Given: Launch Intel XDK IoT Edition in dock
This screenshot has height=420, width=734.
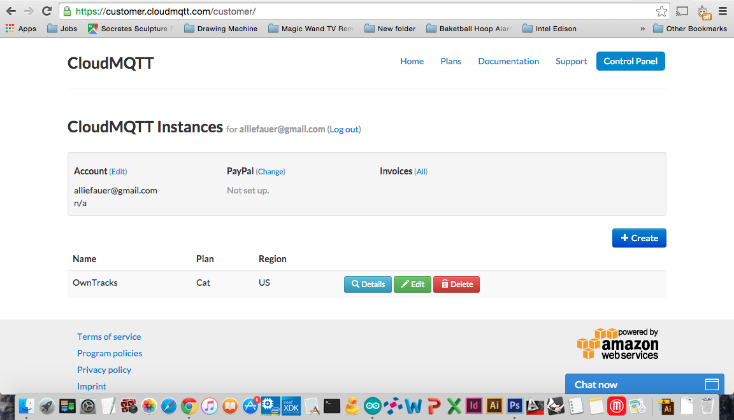Looking at the screenshot, I should click(291, 406).
